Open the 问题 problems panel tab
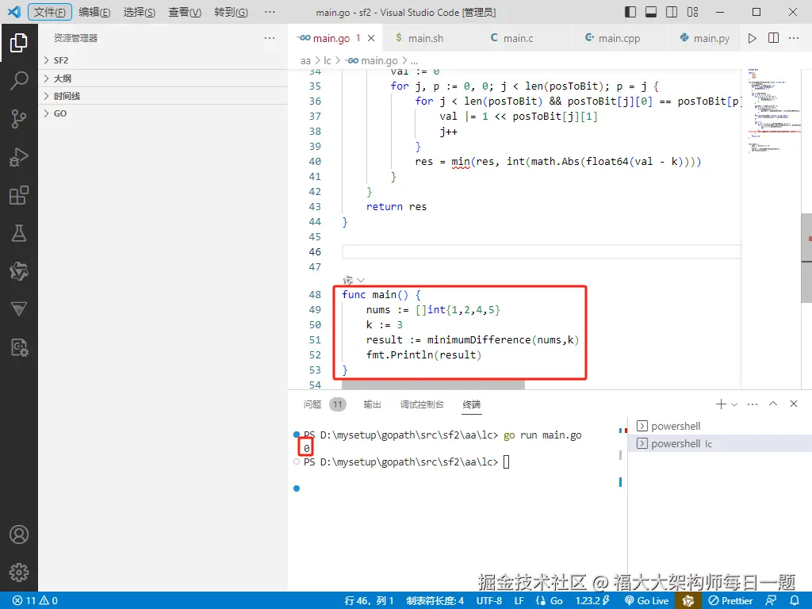Viewport: 812px width, 609px height. click(x=312, y=404)
